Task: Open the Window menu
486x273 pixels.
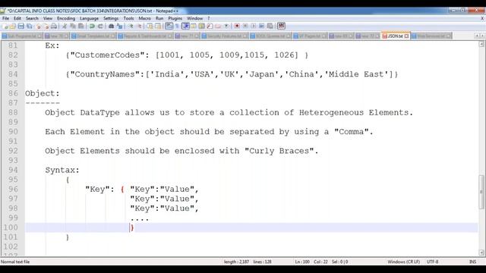Action: pyautogui.click(x=194, y=18)
